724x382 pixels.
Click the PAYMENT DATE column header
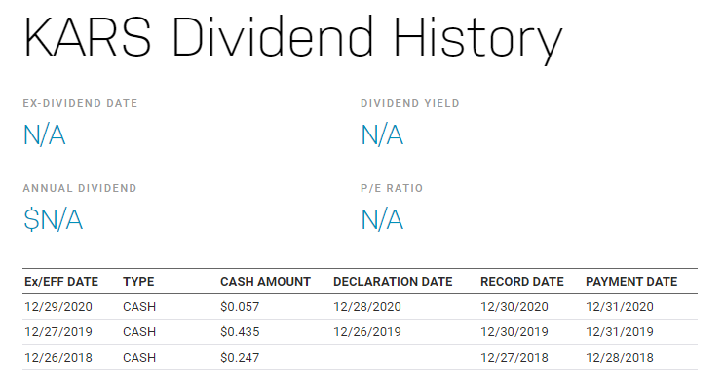point(631,282)
